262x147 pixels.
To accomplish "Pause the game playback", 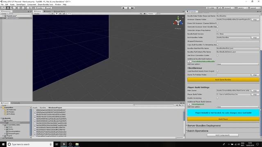I will [x=128, y=8].
